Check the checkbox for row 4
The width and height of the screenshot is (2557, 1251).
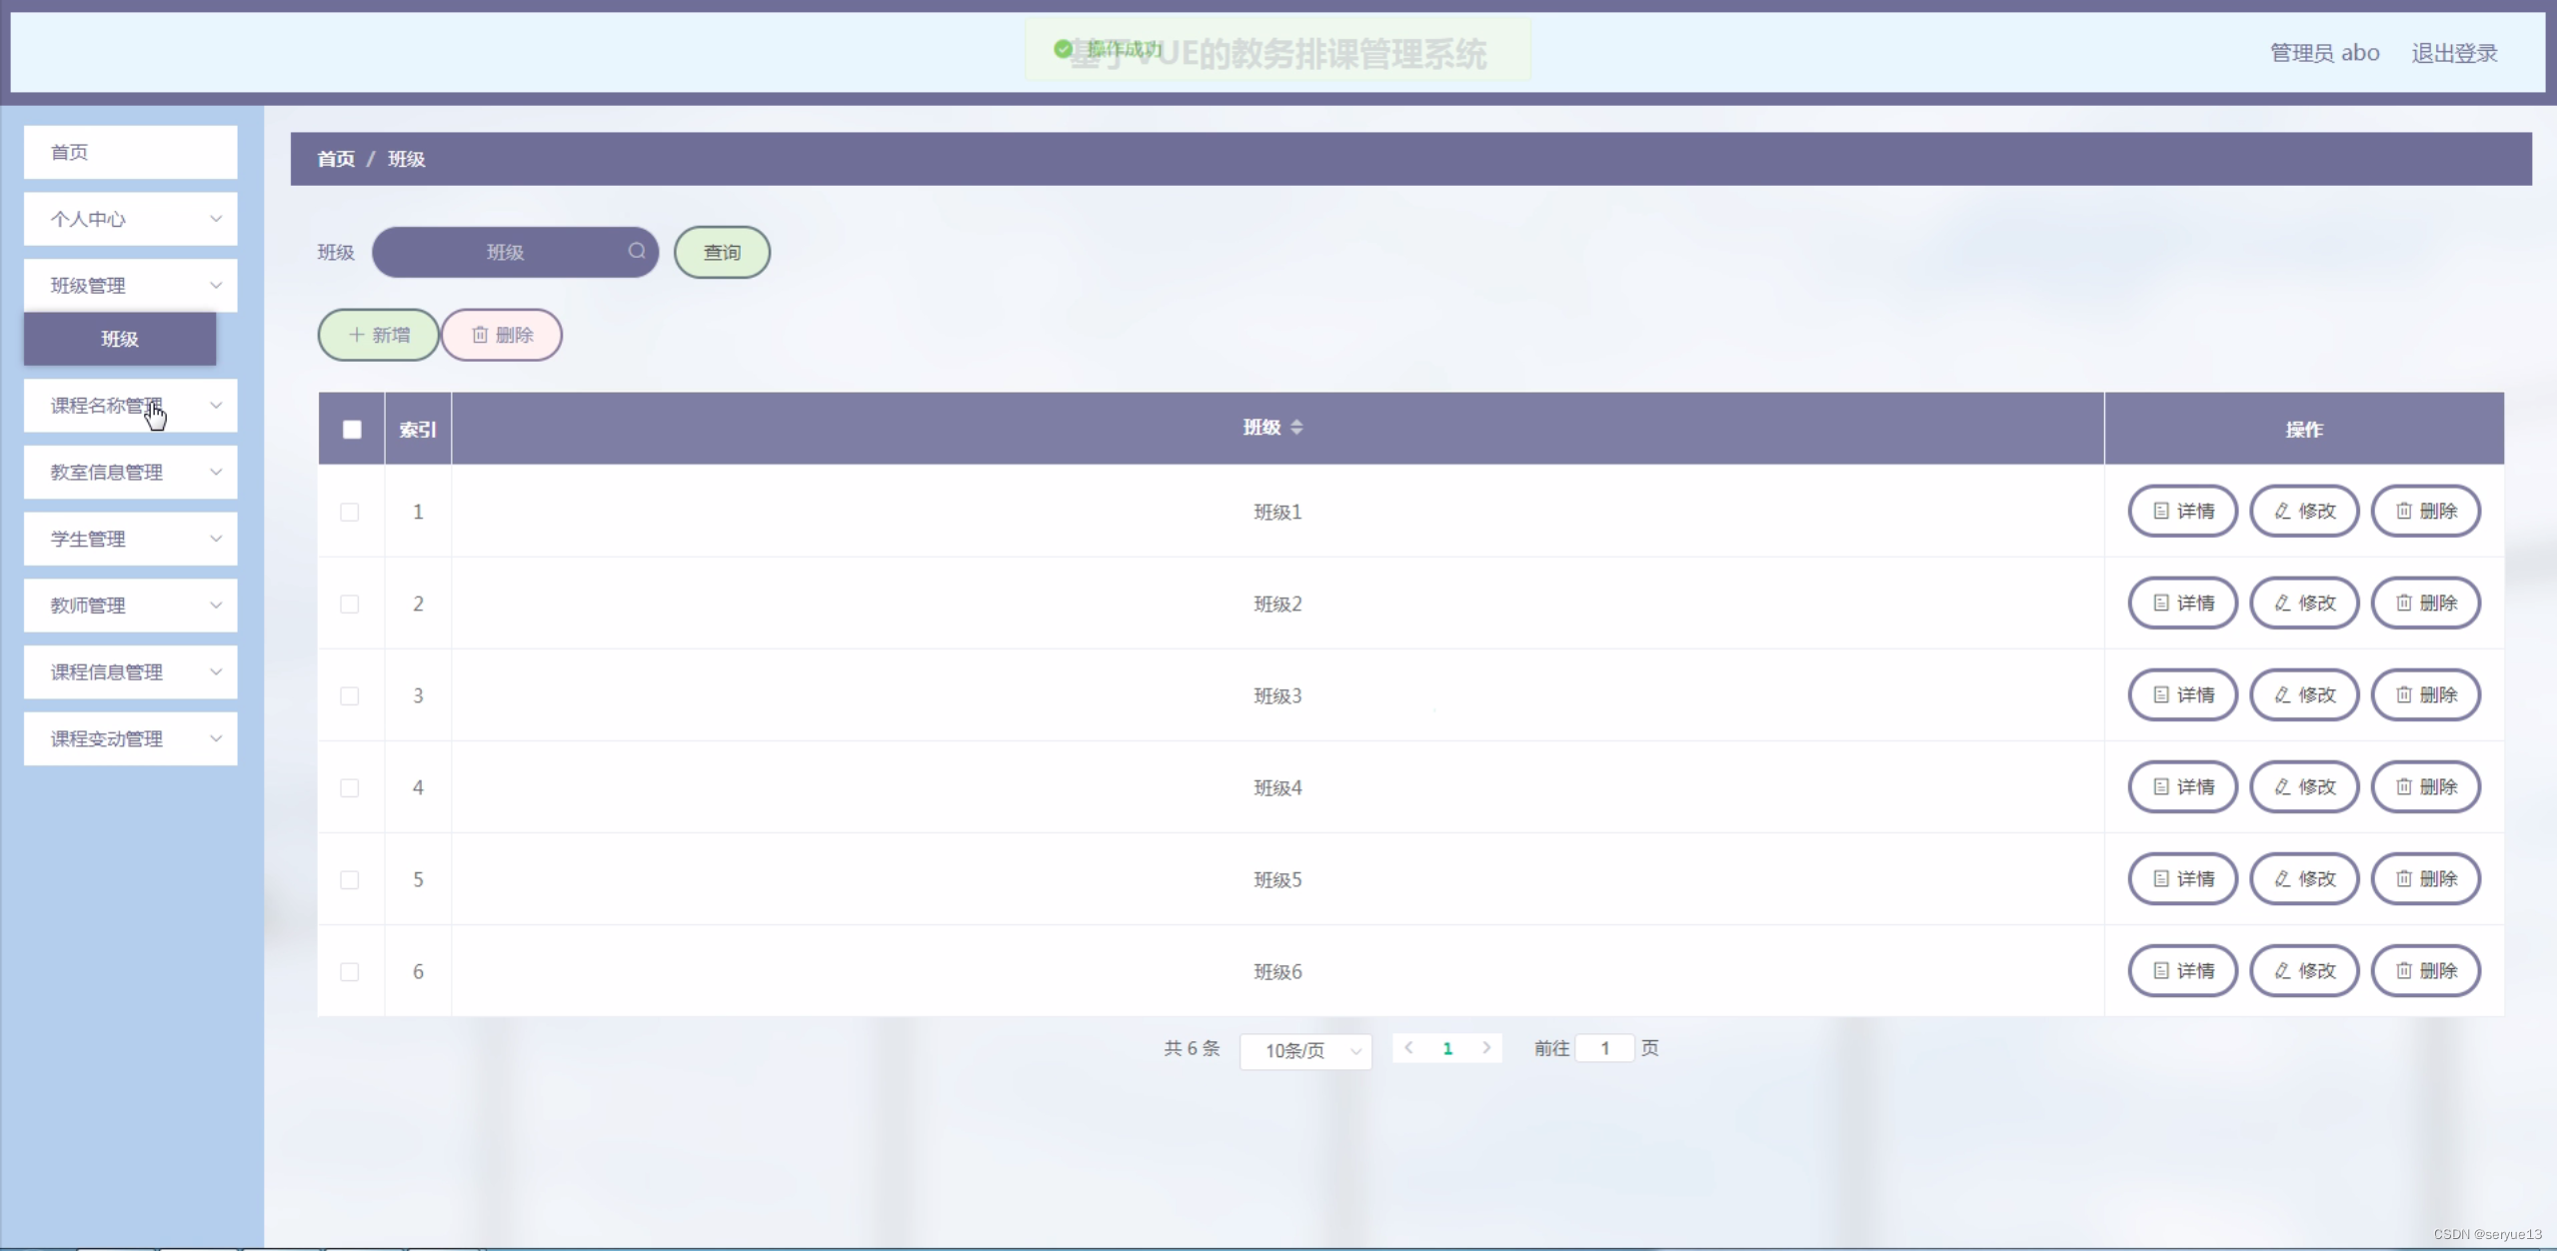coord(350,788)
